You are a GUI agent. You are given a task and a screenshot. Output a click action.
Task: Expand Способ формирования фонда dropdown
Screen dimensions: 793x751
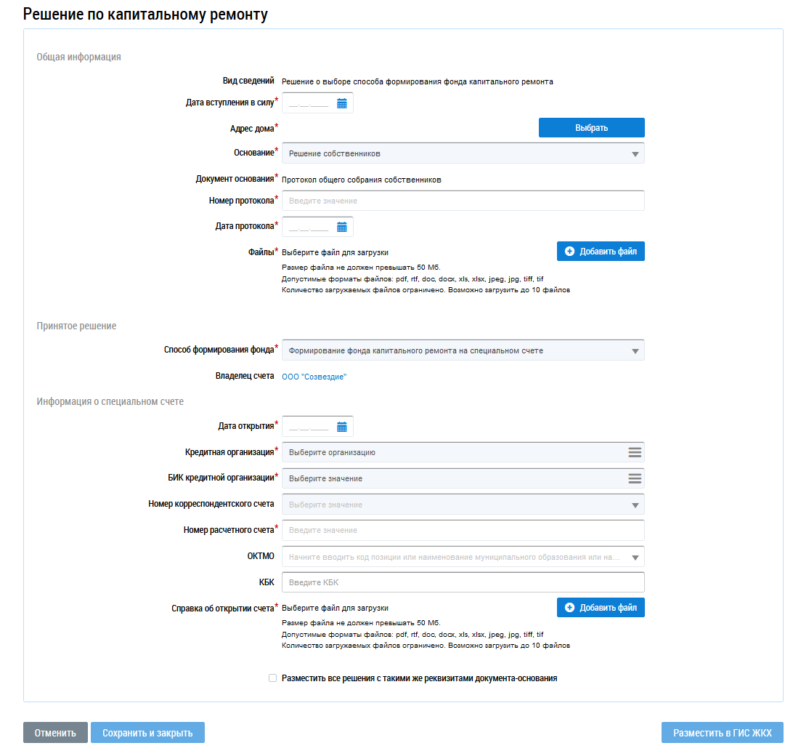463,350
